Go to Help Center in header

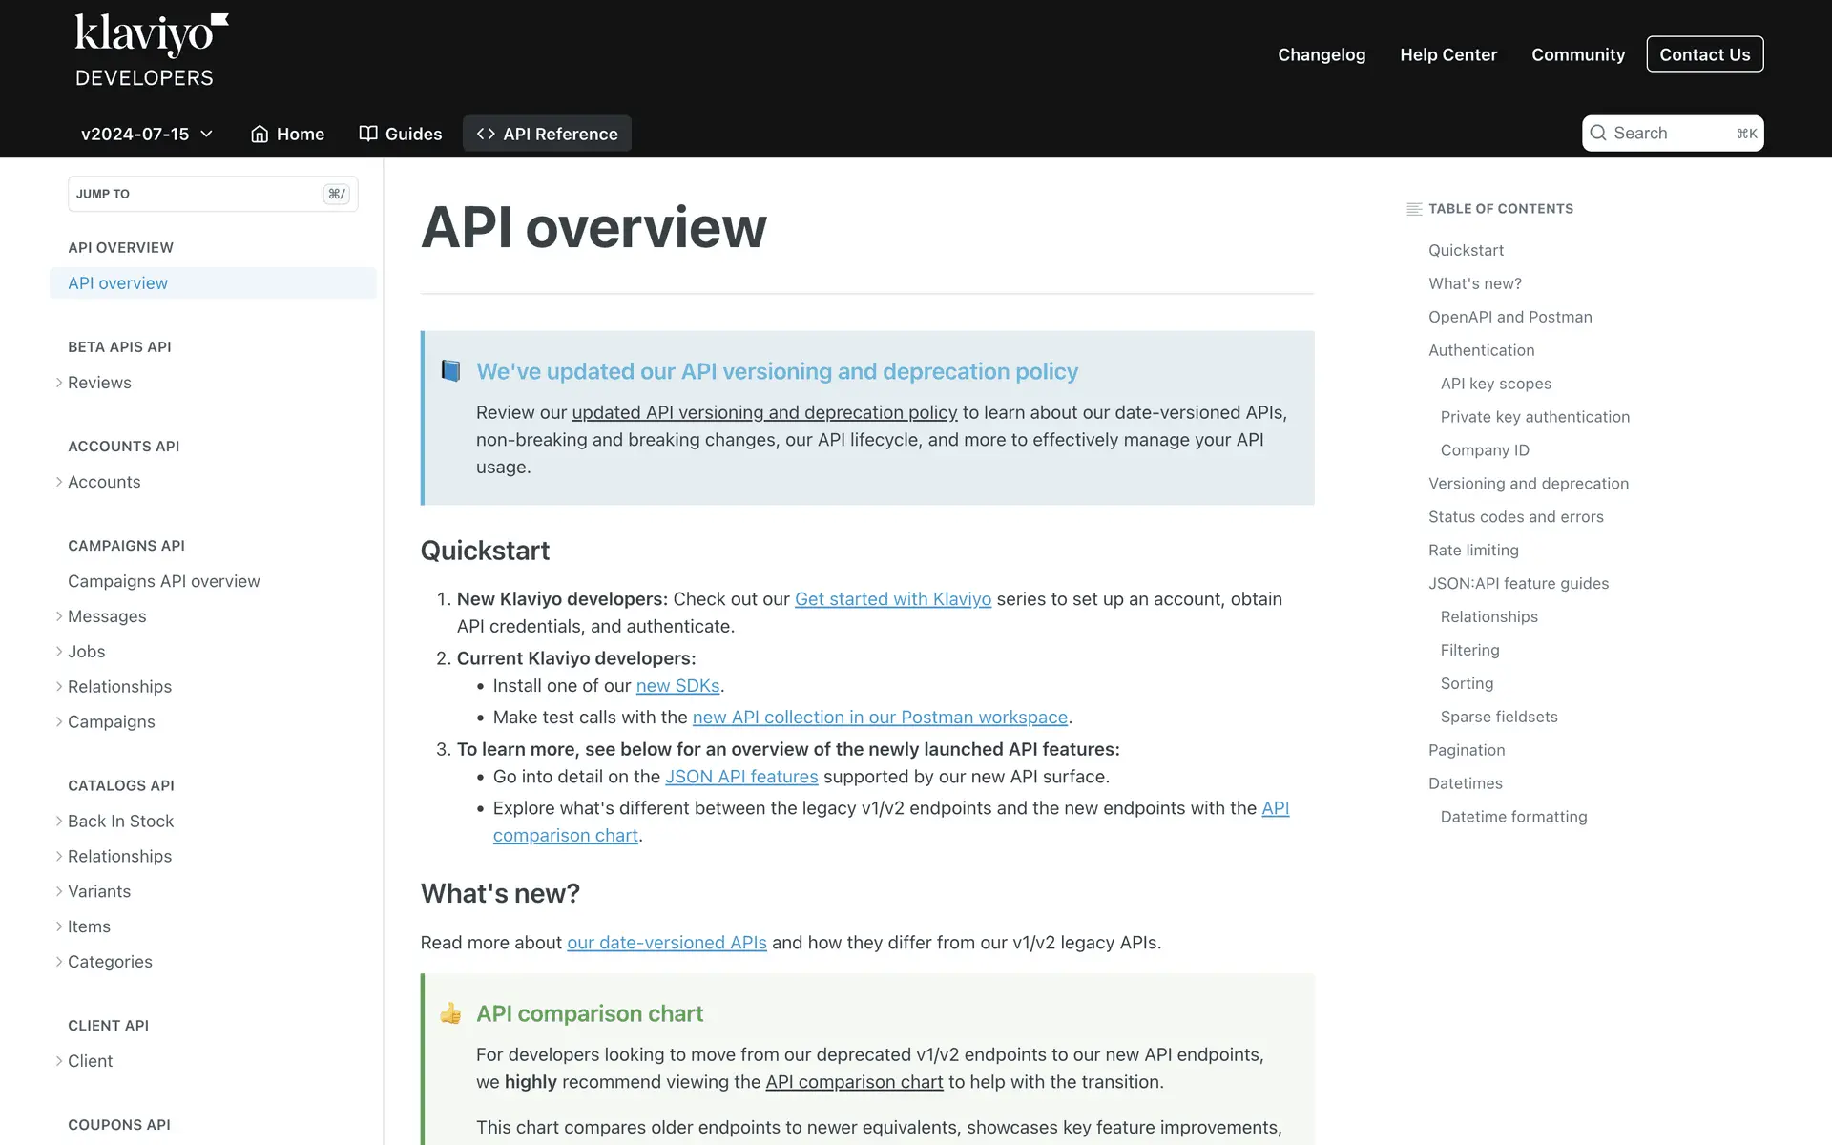(x=1447, y=54)
